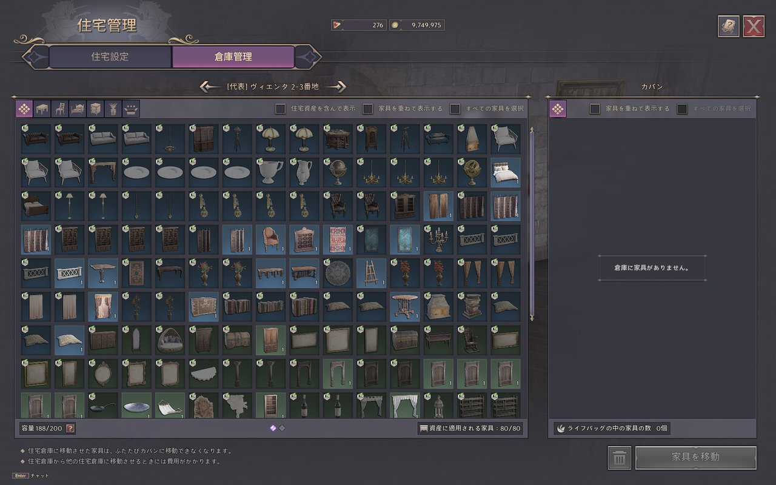The width and height of the screenshot is (776, 485).
Task: Toggle bag panel 家具を重ねて表示する checkbox
Action: tap(595, 109)
